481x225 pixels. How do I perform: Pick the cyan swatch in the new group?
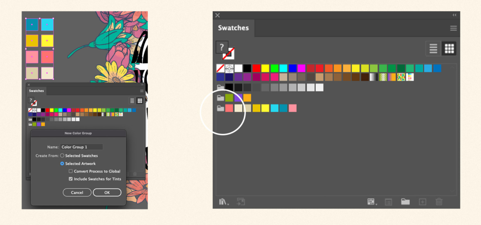274,108
